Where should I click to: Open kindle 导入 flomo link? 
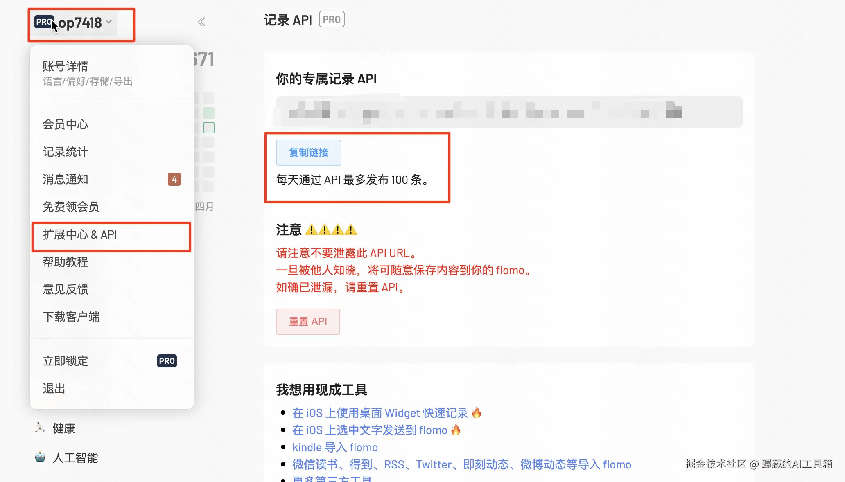click(x=335, y=447)
